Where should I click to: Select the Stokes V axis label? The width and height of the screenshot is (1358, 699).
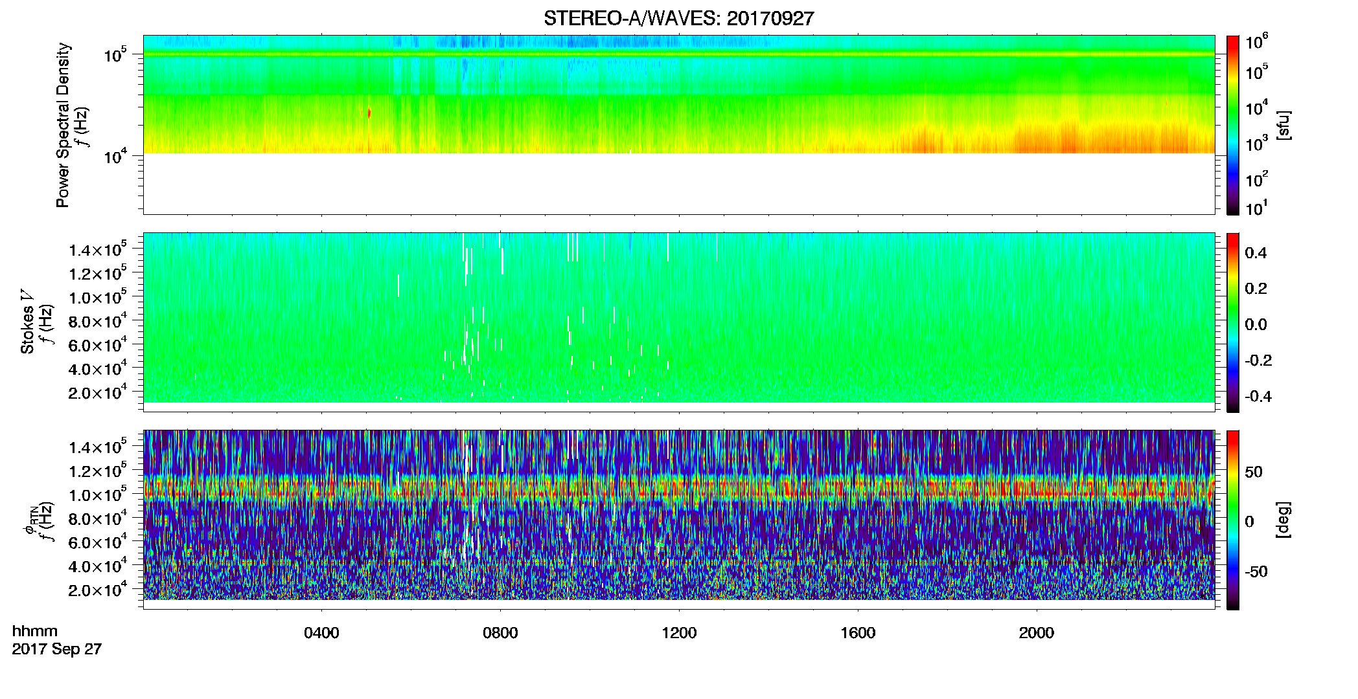pyautogui.click(x=27, y=322)
